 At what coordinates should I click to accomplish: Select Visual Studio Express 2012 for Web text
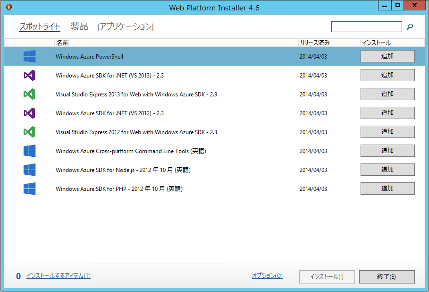pos(136,132)
